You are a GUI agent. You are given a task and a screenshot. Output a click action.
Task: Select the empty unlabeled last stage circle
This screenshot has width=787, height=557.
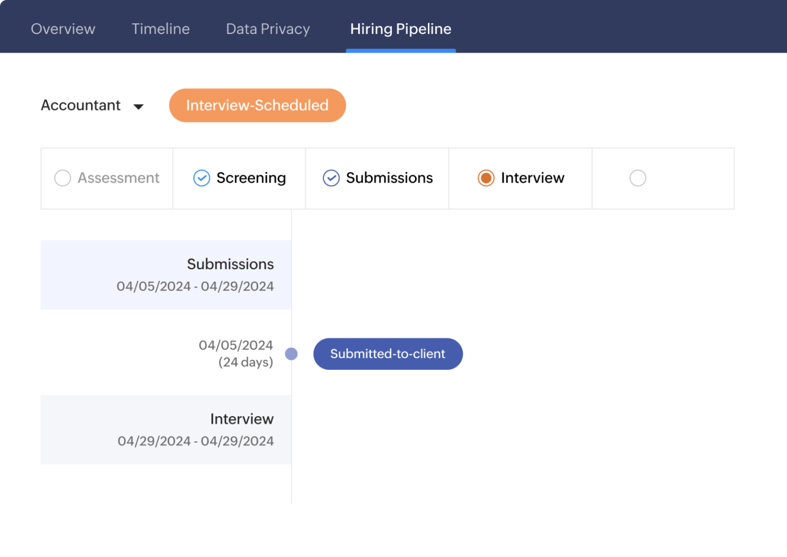click(x=638, y=178)
